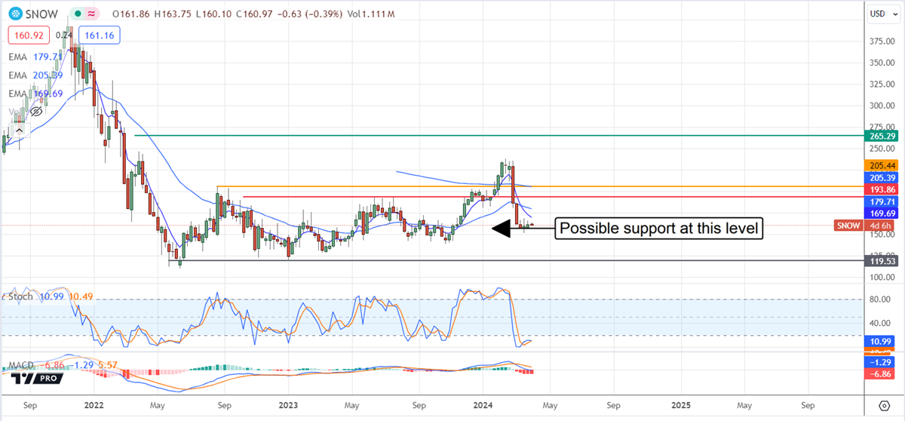
Task: Collapse the indicator legend chevron
Action: pyautogui.click(x=20, y=130)
